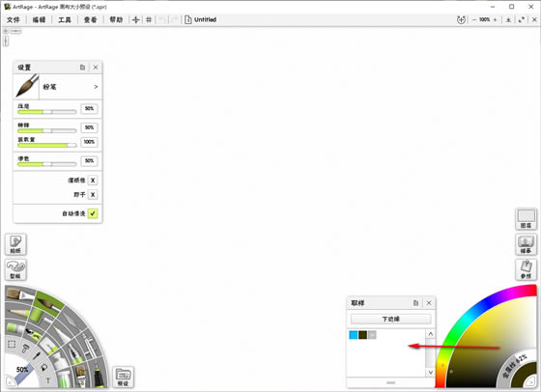Viewport: 541px width, 392px height.
Task: Select the paint tube tool
Action: [x=15, y=327]
